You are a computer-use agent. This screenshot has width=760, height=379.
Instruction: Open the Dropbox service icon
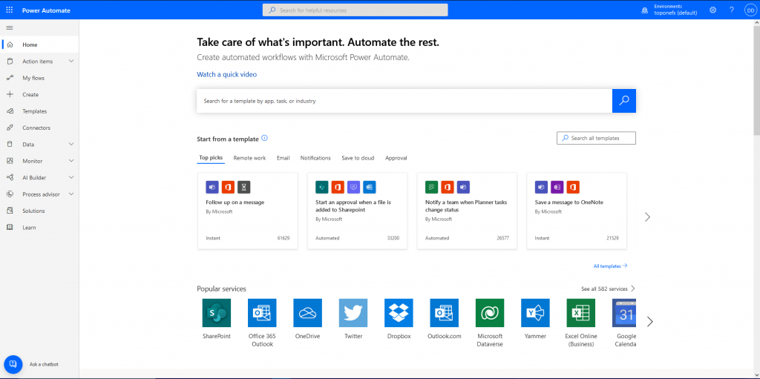click(x=399, y=313)
